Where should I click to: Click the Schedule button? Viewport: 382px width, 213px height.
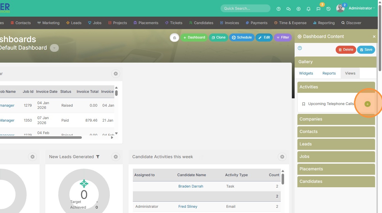[x=242, y=38]
